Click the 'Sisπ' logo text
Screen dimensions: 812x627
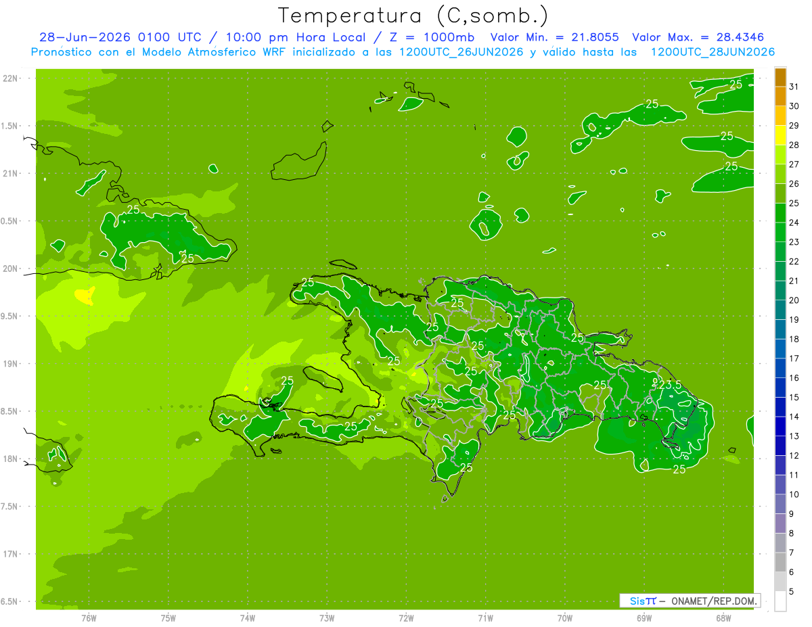coord(642,601)
